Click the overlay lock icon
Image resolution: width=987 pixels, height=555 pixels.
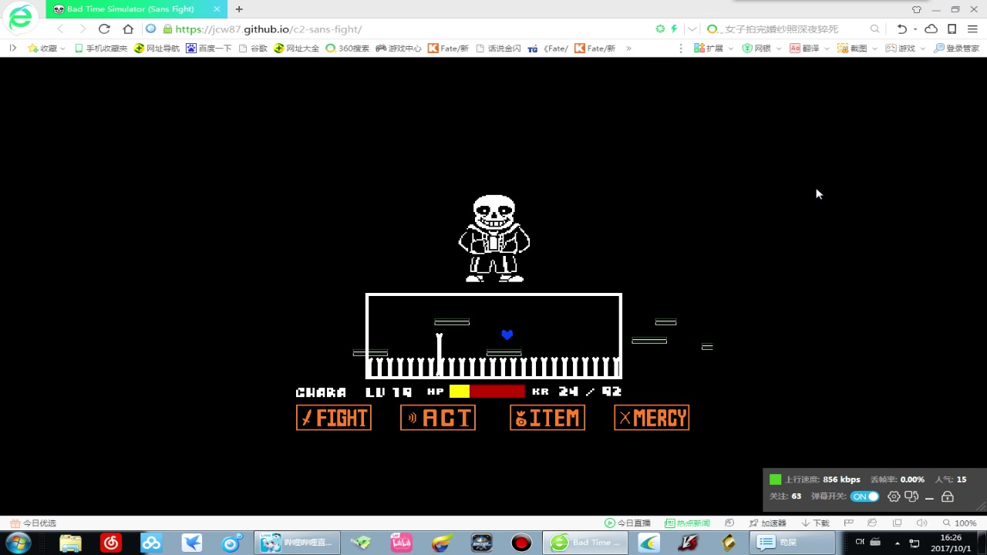[948, 496]
